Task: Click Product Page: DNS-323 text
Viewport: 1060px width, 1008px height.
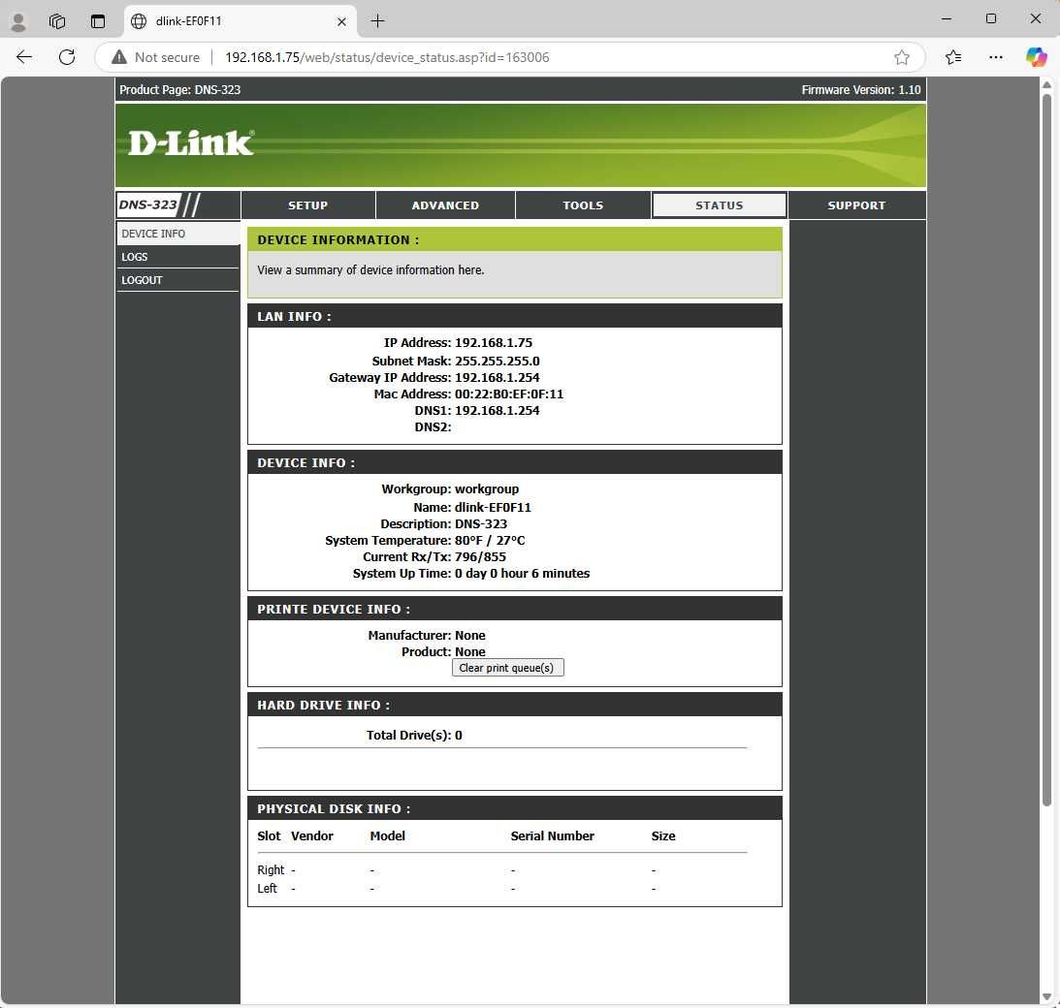Action: [179, 90]
